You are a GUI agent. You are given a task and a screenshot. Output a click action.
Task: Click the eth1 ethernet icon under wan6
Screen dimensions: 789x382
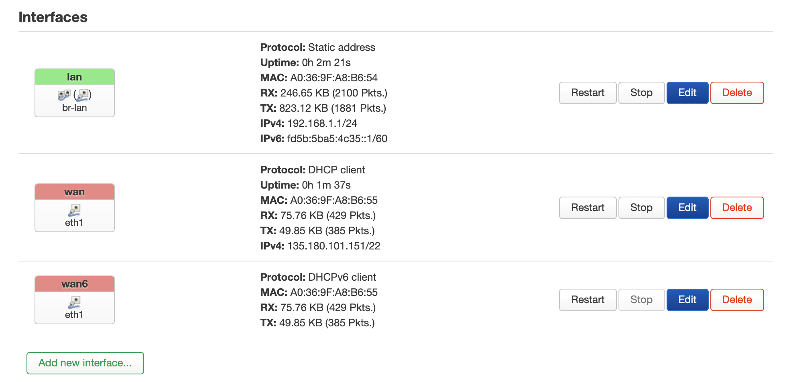click(74, 302)
